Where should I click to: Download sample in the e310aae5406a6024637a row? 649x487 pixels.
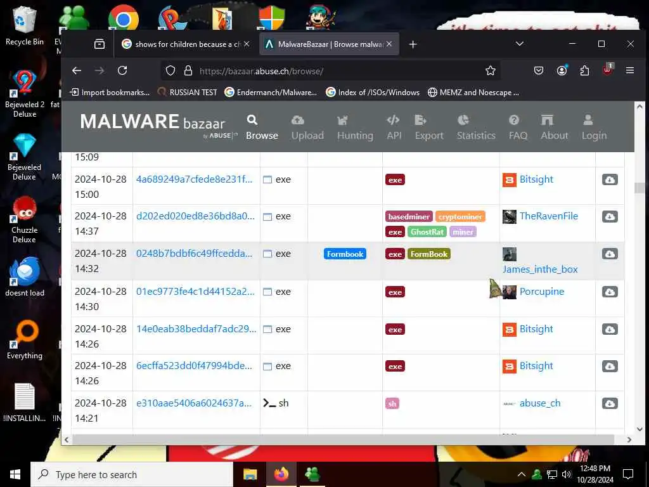610,403
